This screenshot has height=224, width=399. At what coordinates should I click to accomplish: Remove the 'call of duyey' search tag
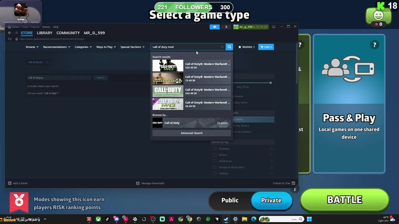pyautogui.click(x=47, y=62)
